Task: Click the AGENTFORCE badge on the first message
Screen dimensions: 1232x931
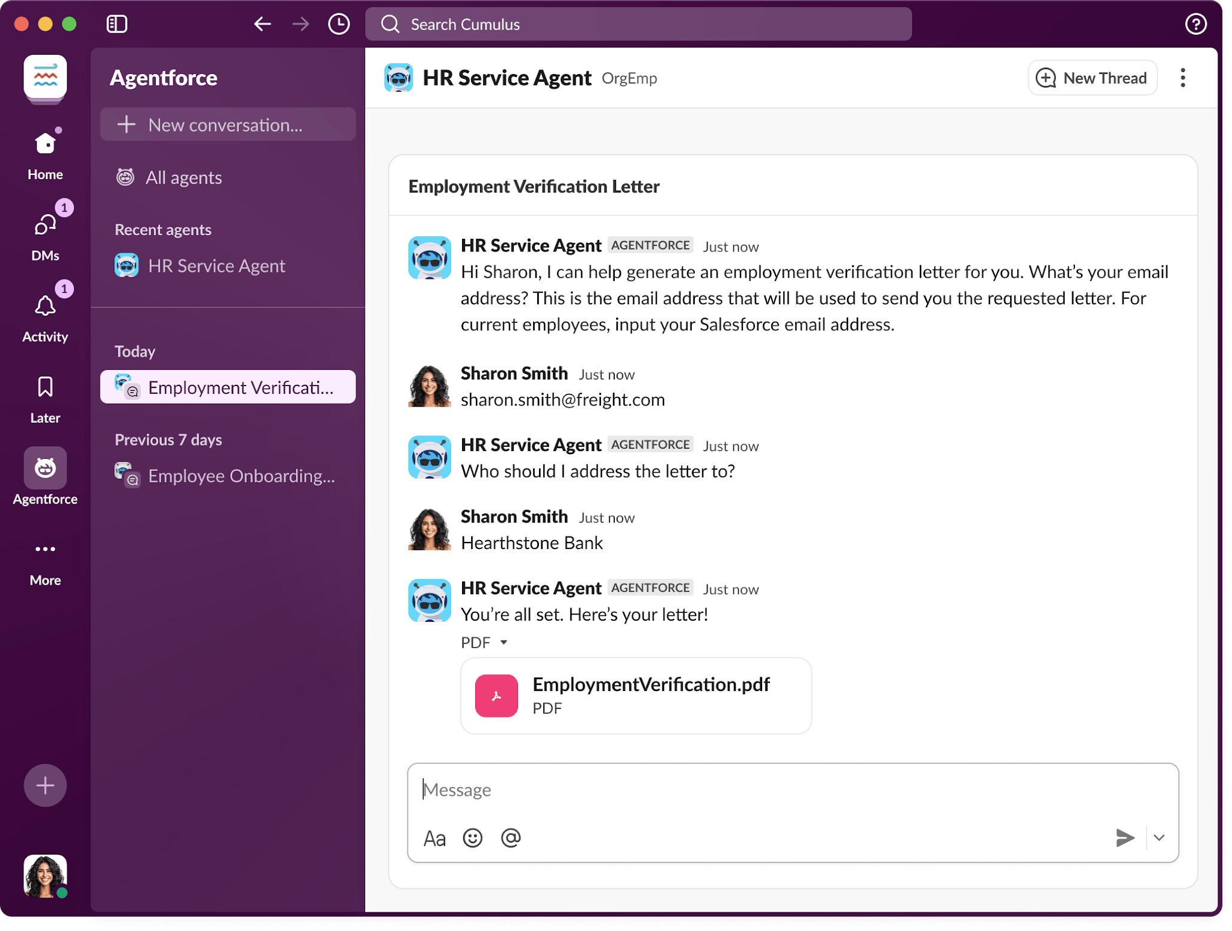Action: click(650, 245)
